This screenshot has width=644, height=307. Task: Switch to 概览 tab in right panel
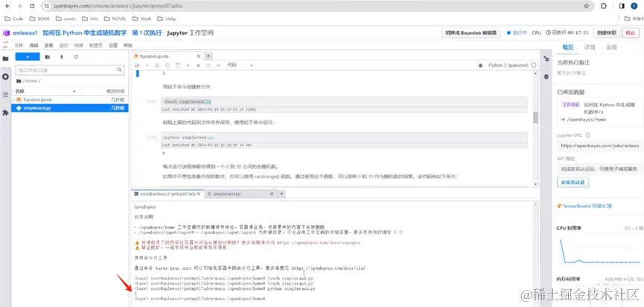[x=567, y=47]
